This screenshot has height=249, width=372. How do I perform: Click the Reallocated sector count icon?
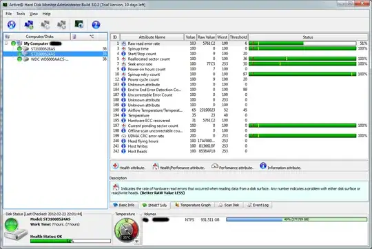pos(123,59)
